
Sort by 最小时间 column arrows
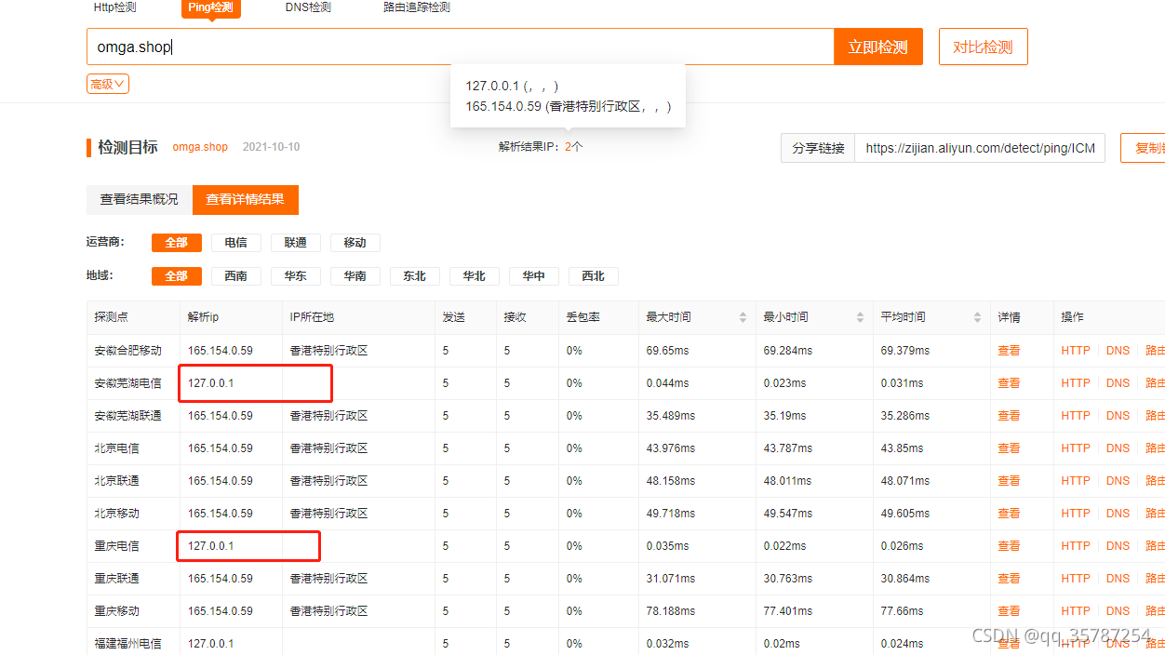tap(860, 317)
